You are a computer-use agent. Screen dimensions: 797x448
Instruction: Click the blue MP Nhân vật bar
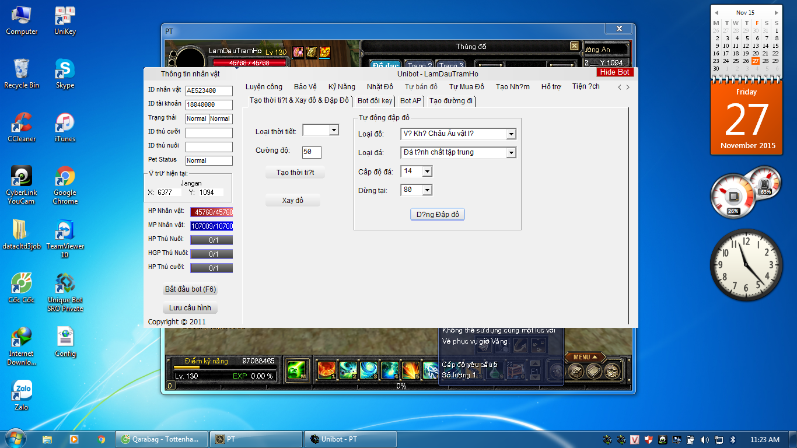(212, 226)
